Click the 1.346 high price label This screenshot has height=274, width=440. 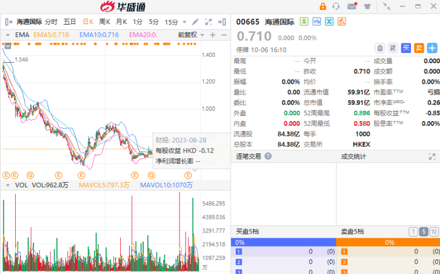pyautogui.click(x=21, y=59)
